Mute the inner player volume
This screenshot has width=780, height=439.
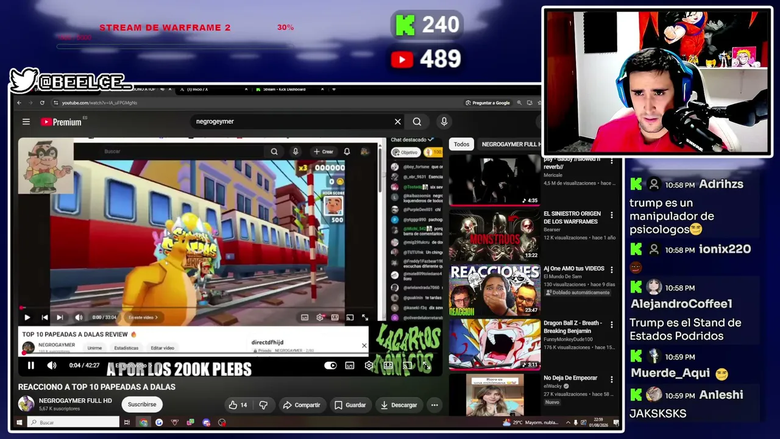[79, 318]
